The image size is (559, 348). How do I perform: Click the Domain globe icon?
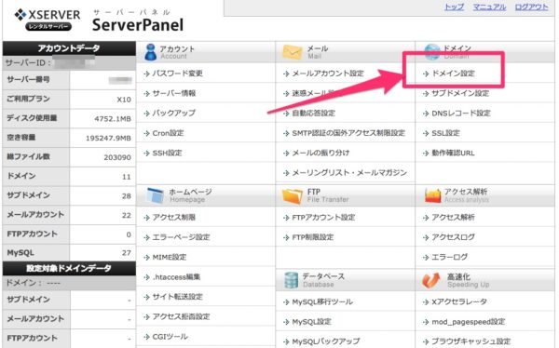click(x=432, y=52)
